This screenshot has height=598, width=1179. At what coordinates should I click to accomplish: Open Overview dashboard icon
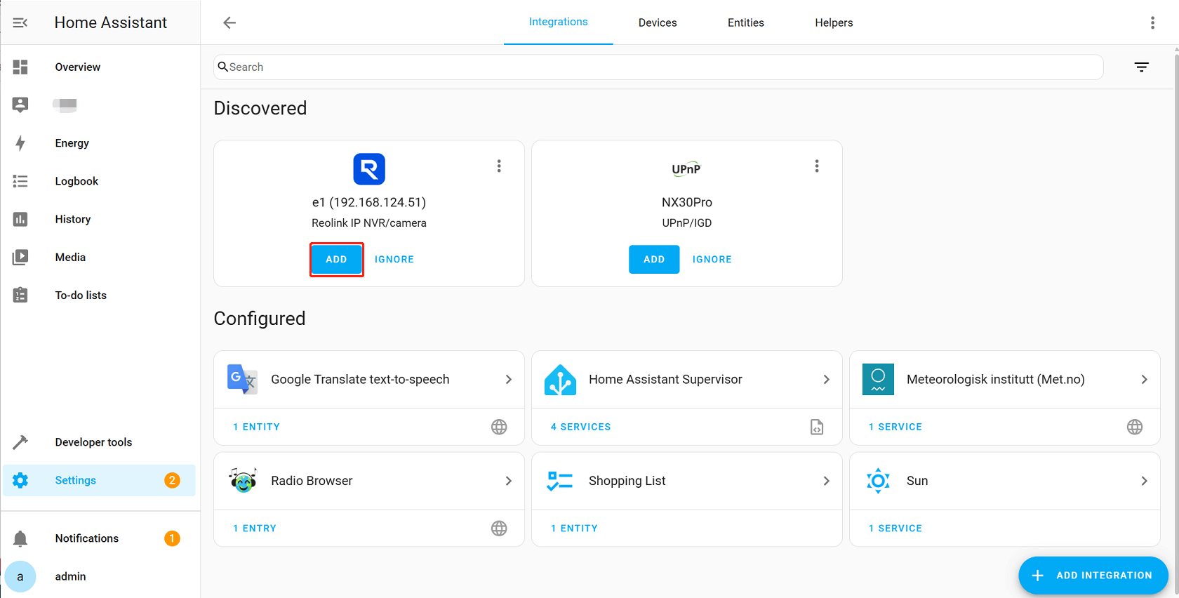(20, 67)
